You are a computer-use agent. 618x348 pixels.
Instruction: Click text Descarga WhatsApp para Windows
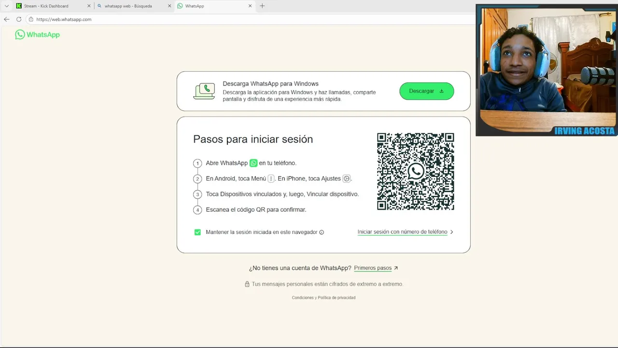[270, 84]
